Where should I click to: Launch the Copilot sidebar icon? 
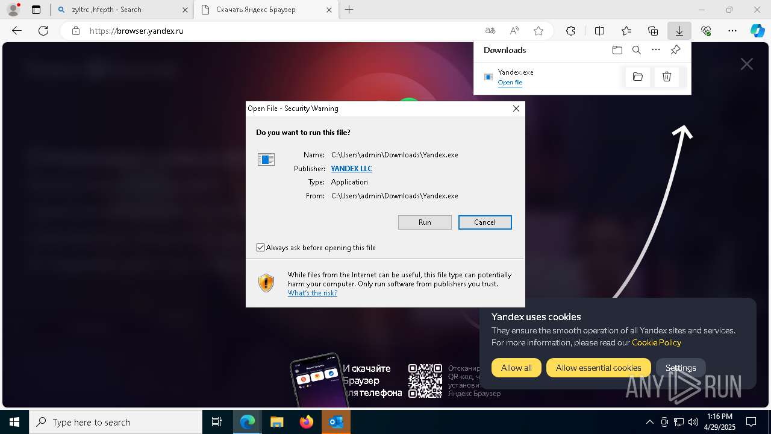click(758, 31)
